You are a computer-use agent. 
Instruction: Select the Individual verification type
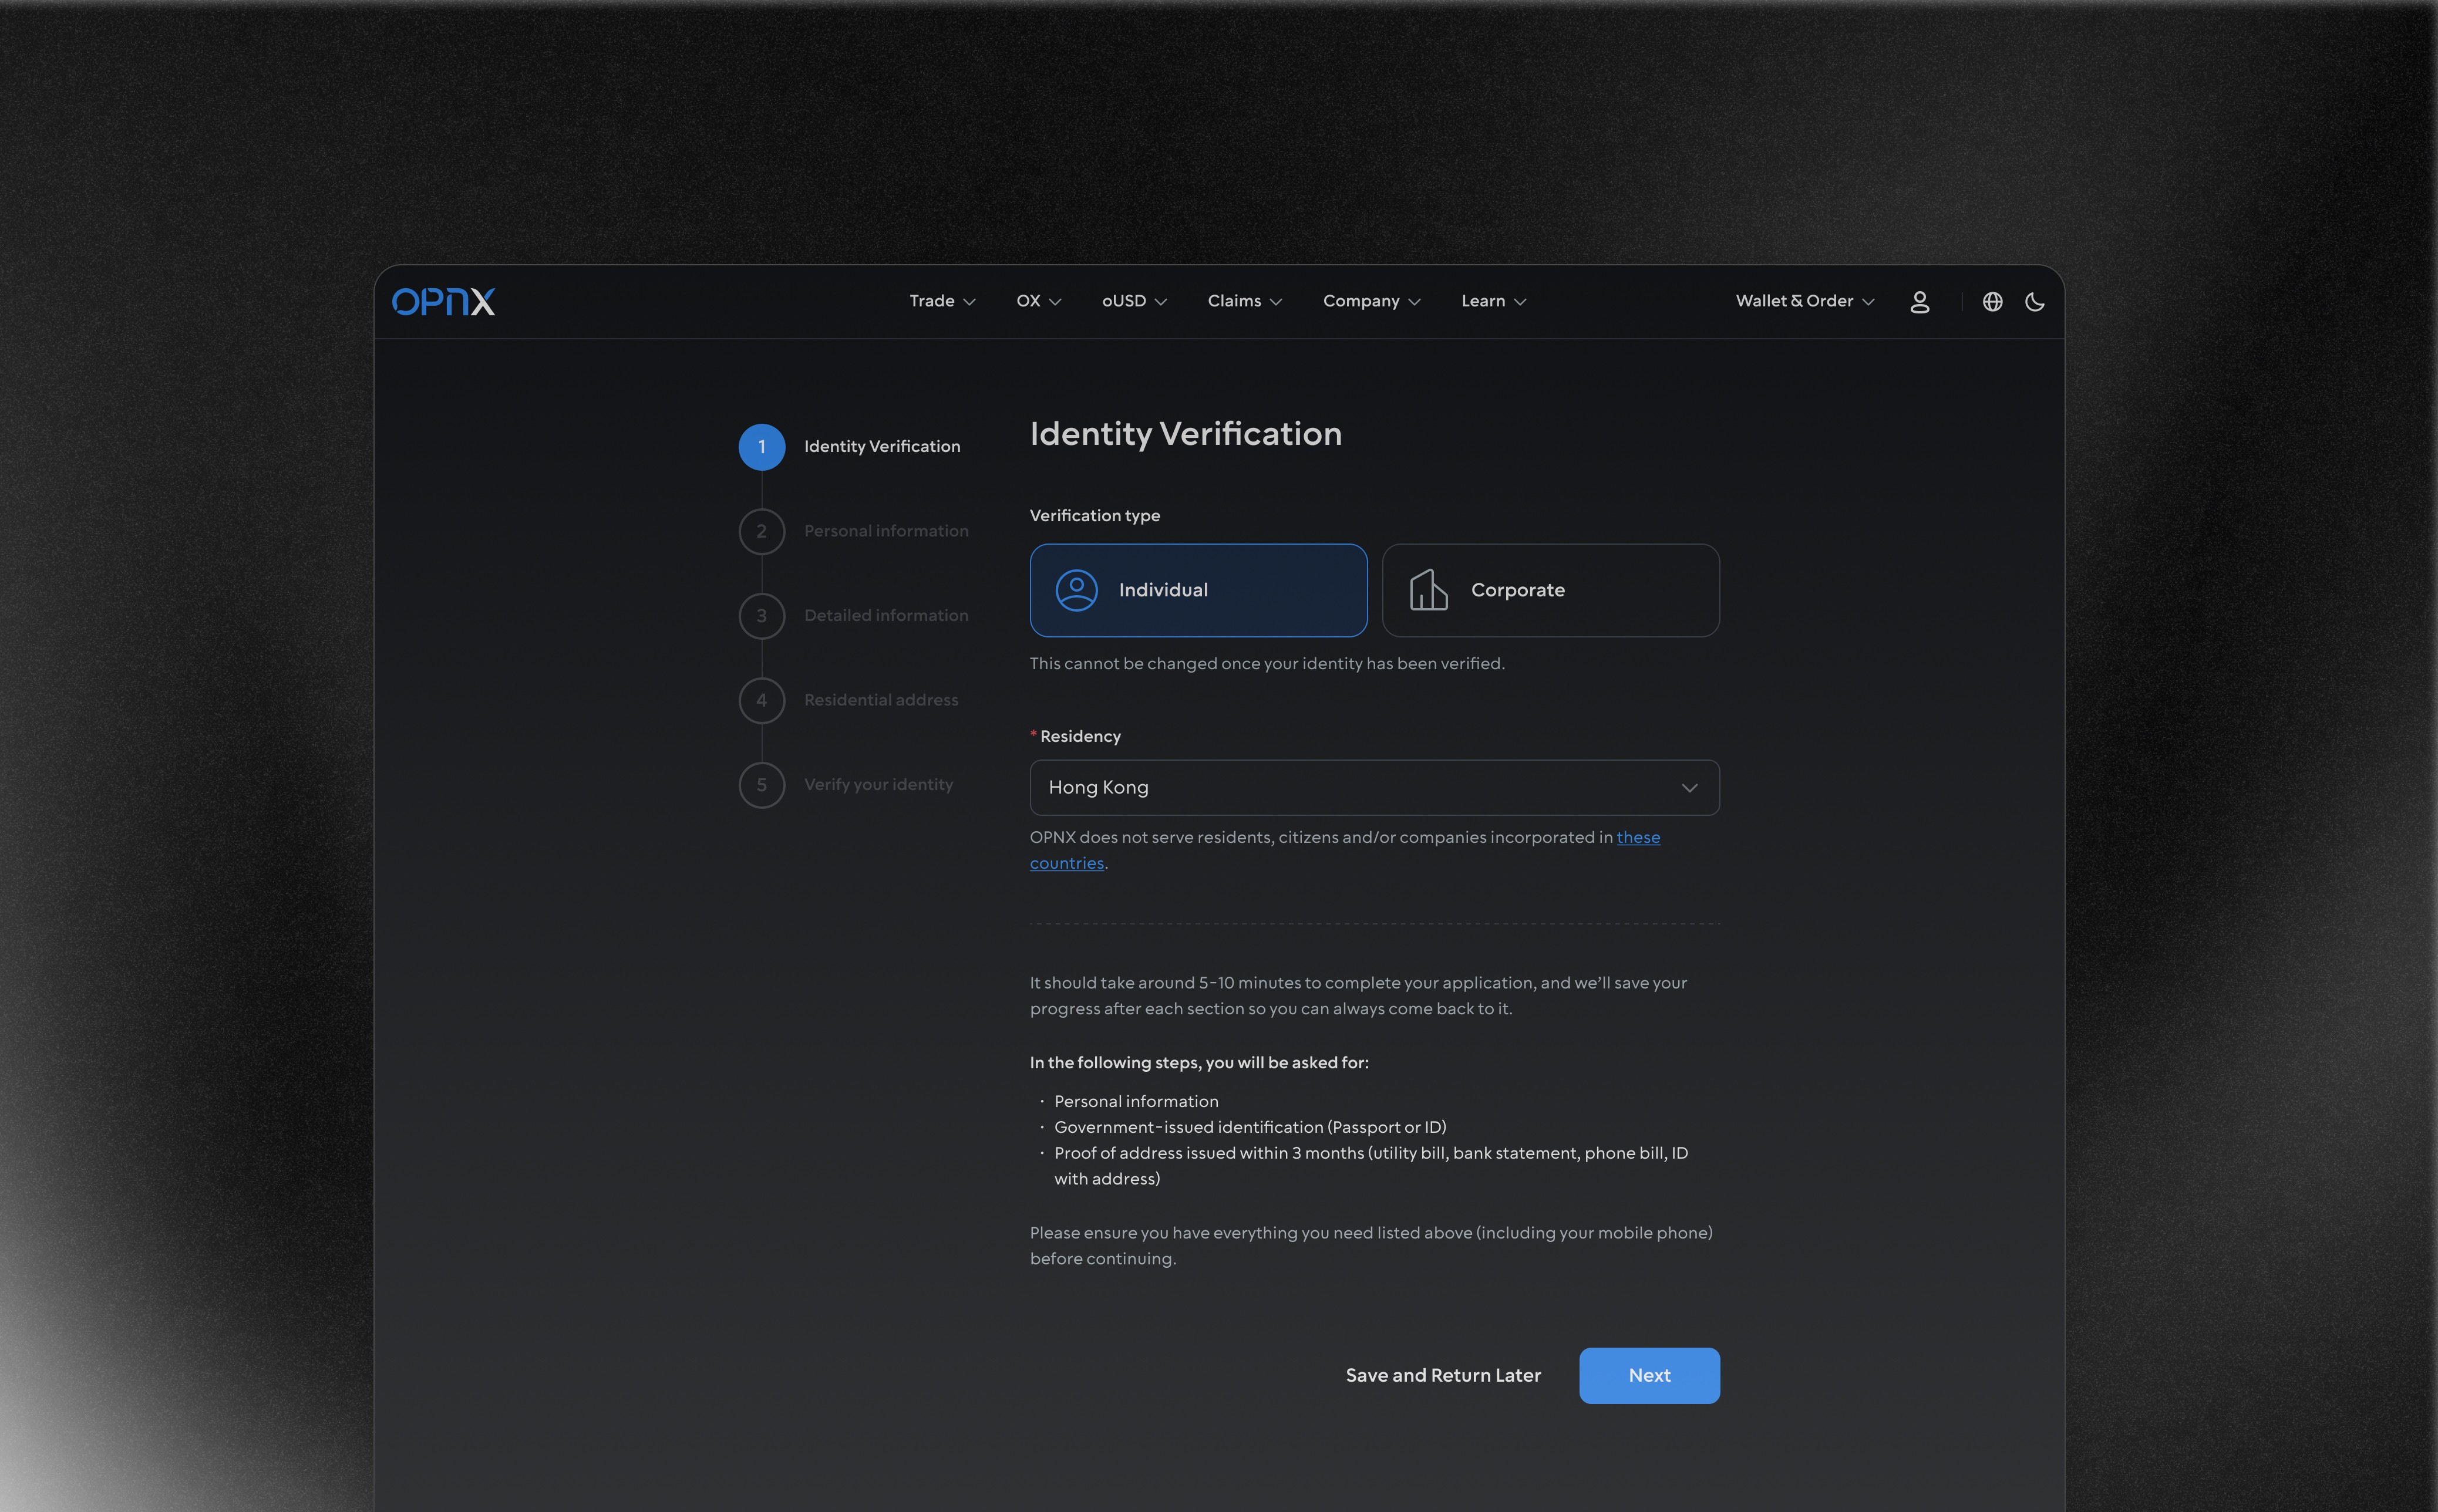pos(1197,590)
